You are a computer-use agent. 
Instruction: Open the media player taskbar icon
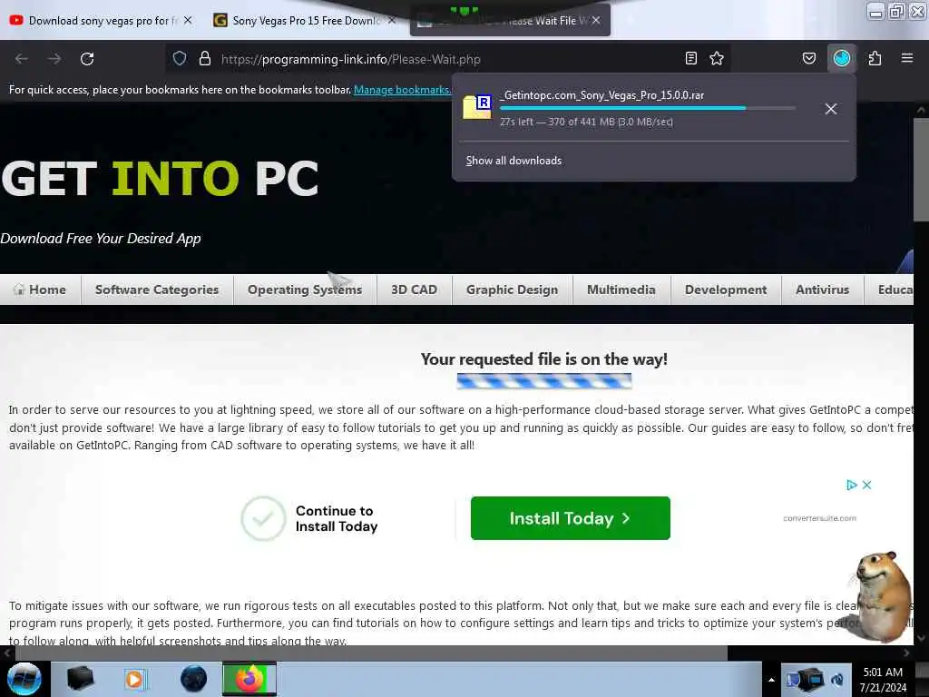pos(134,679)
